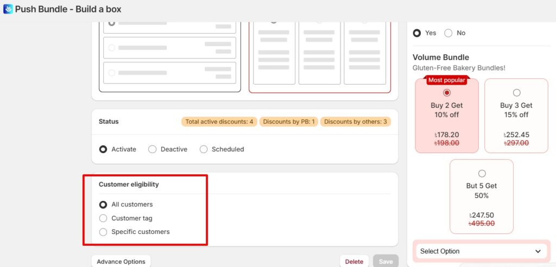Select Buy 2 Get 10% off radio
Screen dimensions: 556x267
point(447,93)
